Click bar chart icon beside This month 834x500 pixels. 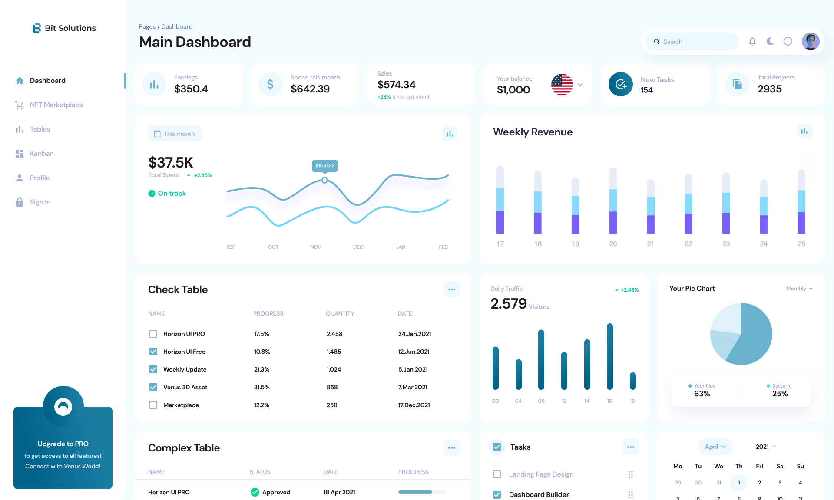(450, 134)
